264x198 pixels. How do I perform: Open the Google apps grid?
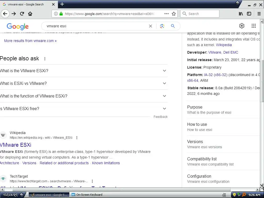coord(254,26)
